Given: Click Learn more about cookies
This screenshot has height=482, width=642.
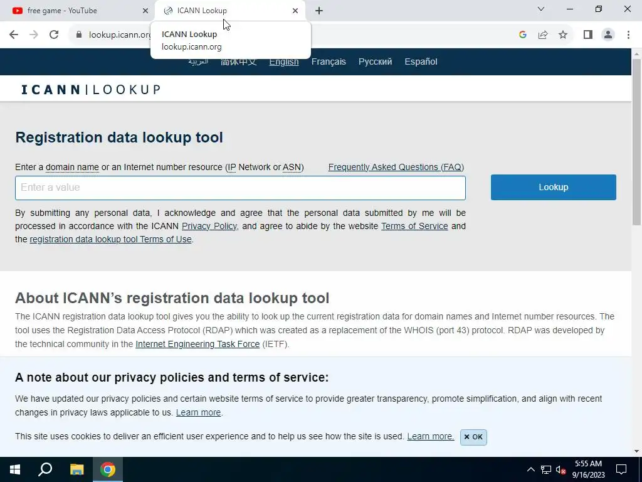Looking at the screenshot, I should pyautogui.click(x=430, y=437).
